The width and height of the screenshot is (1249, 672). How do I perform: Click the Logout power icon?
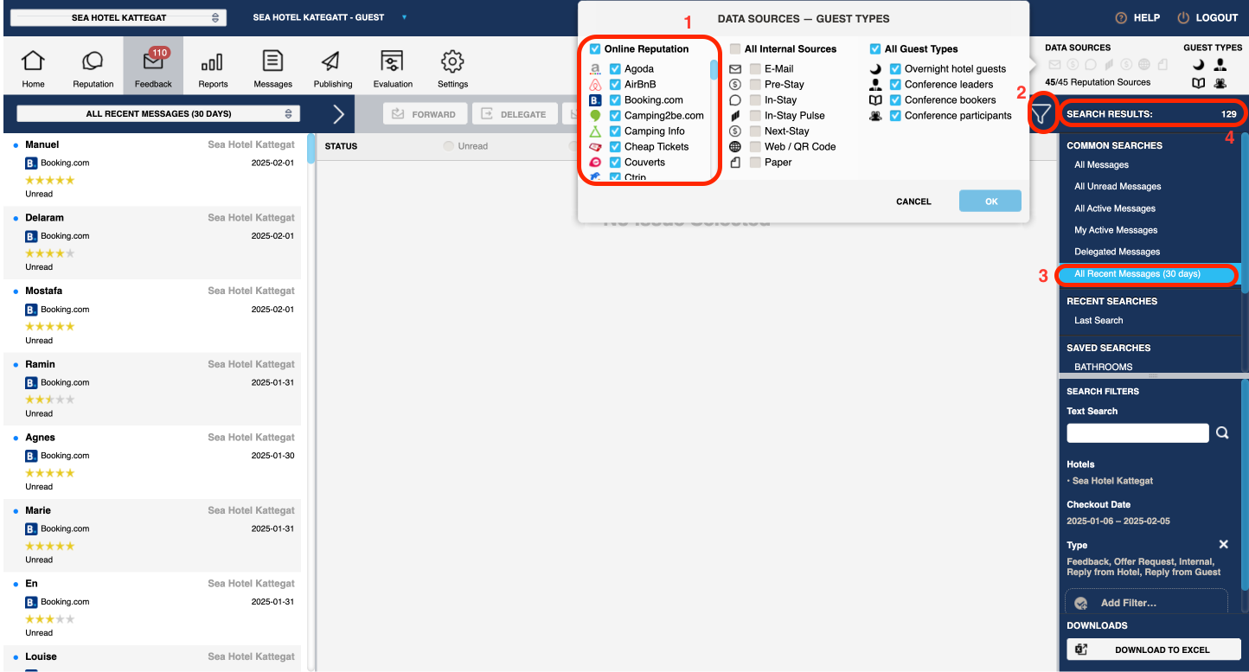click(x=1183, y=17)
